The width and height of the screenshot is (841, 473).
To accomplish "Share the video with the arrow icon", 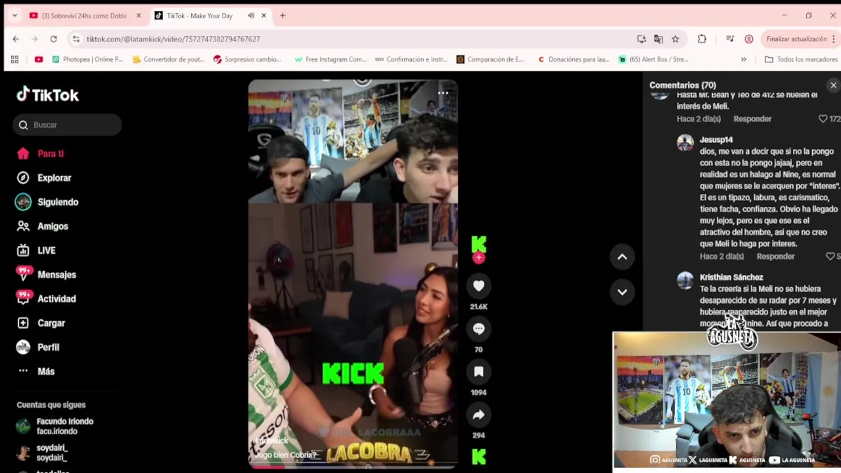I will [478, 415].
